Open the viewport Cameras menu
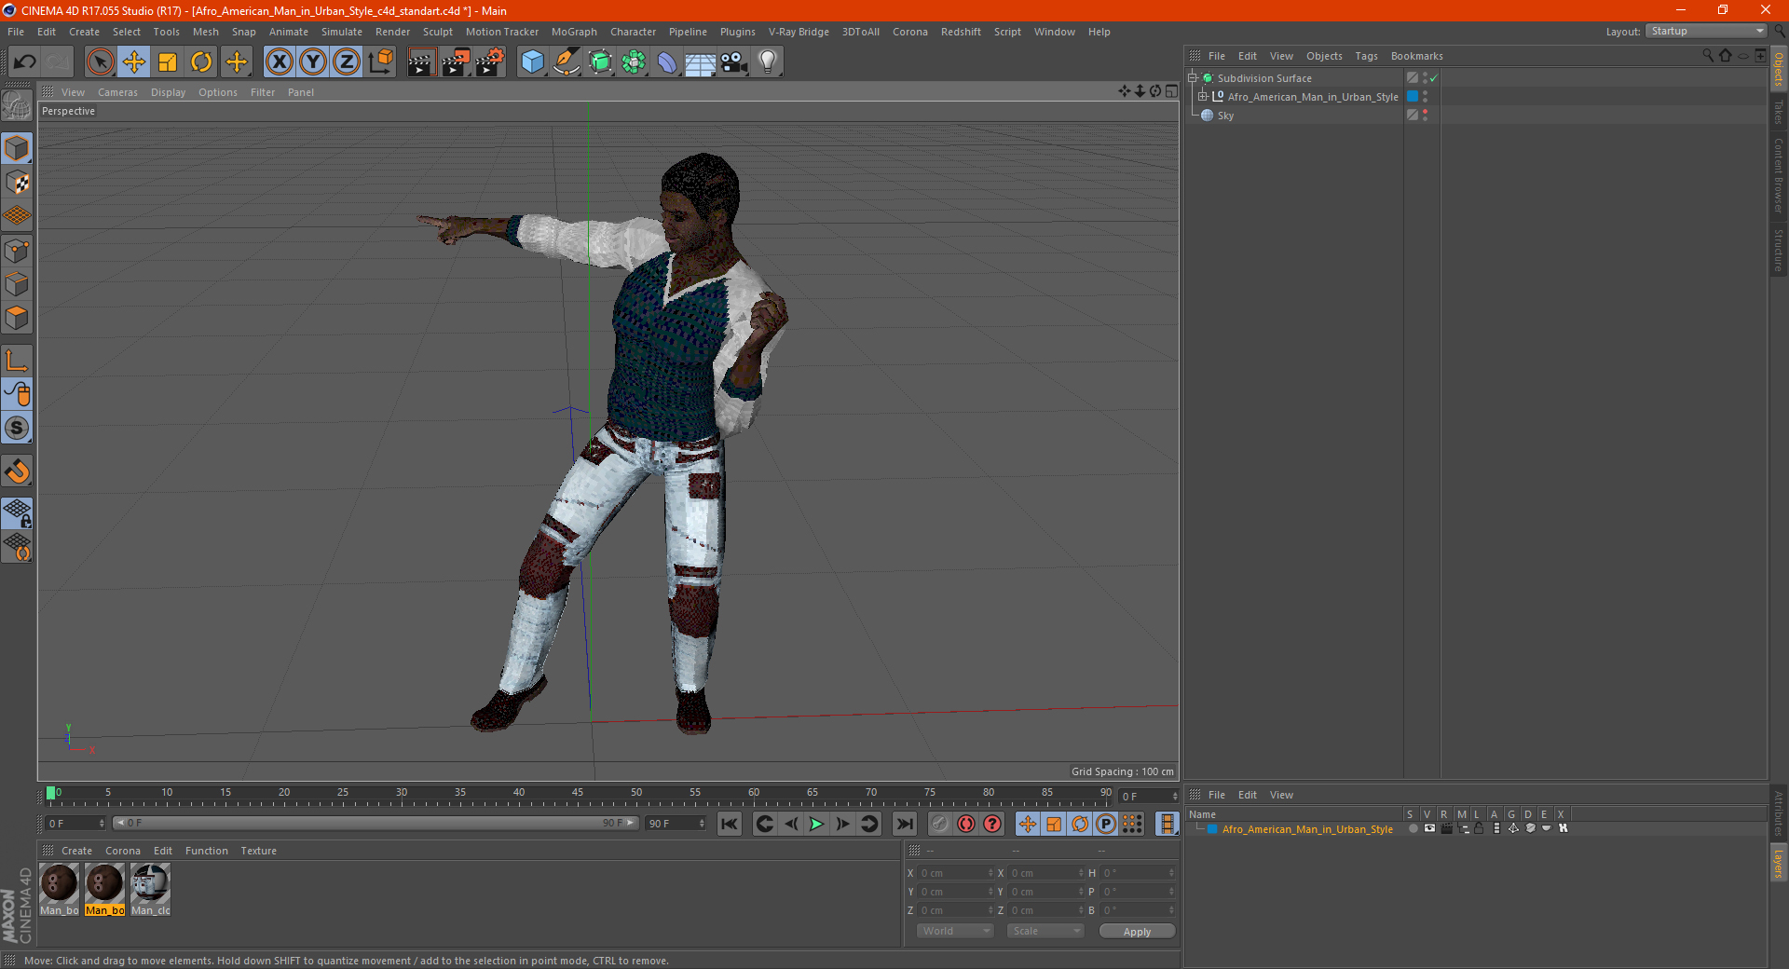Image resolution: width=1789 pixels, height=969 pixels. 117,92
